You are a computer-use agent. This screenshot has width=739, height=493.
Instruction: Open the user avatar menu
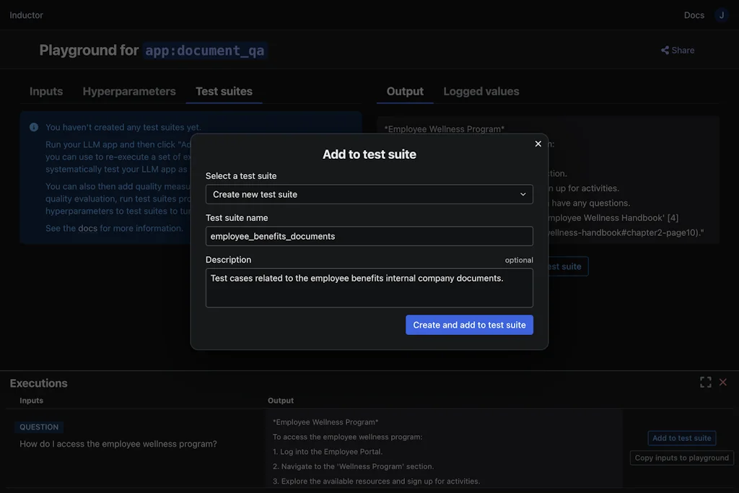[721, 14]
